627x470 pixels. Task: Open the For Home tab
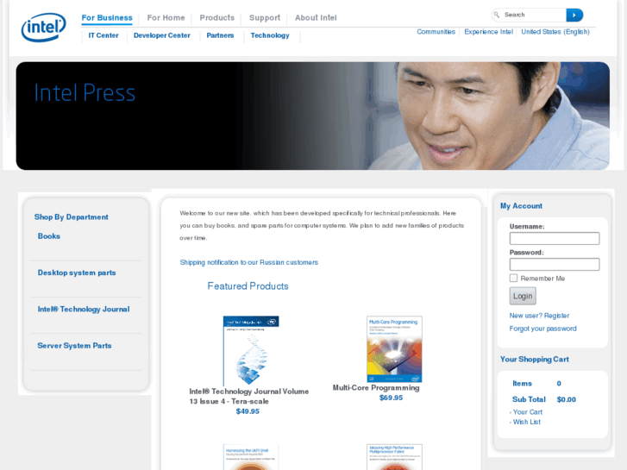(x=166, y=17)
